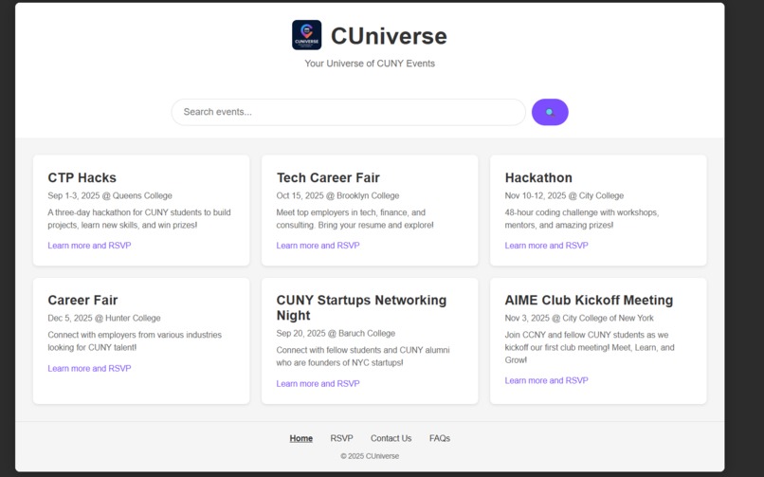
Task: Click 'Oct 15, 2025 @ Brooklyn College' text
Action: [x=337, y=196]
